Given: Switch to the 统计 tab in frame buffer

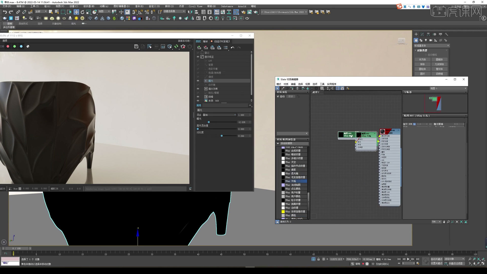Looking at the screenshot, I should coord(205,41).
